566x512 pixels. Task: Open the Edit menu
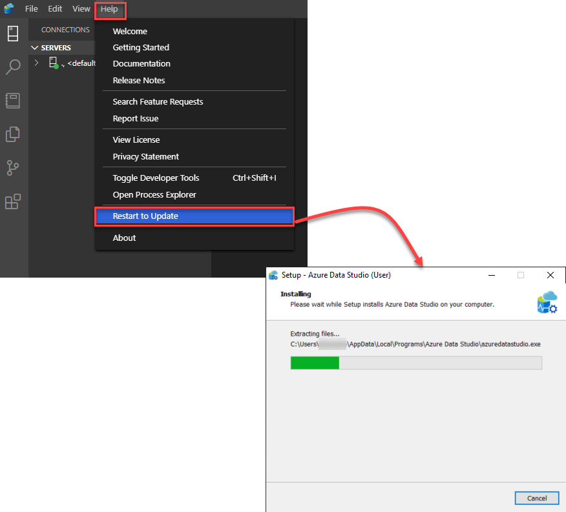click(55, 8)
